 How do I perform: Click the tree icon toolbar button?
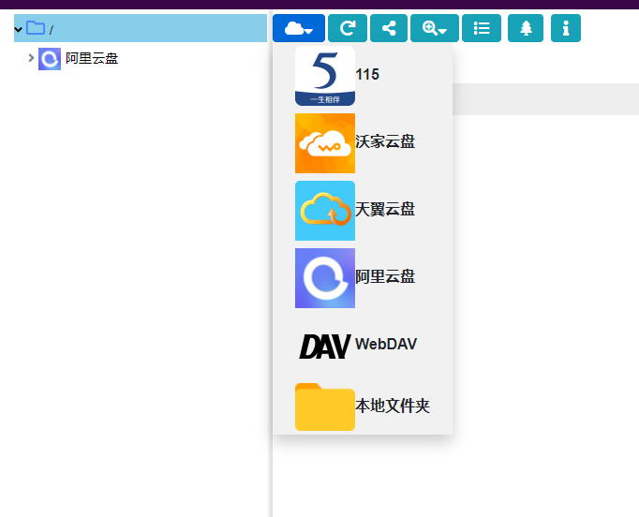click(525, 28)
